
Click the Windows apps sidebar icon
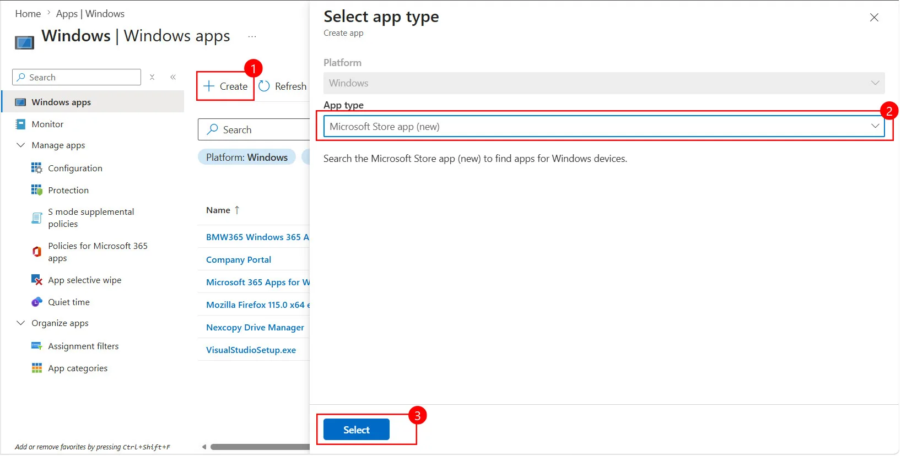click(x=20, y=102)
